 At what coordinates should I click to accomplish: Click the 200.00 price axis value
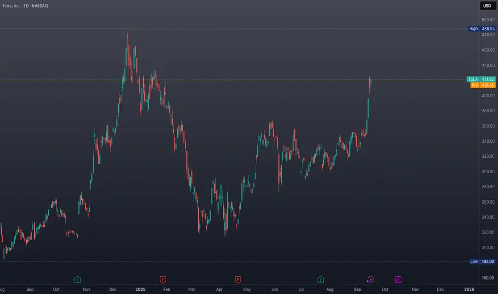488,247
